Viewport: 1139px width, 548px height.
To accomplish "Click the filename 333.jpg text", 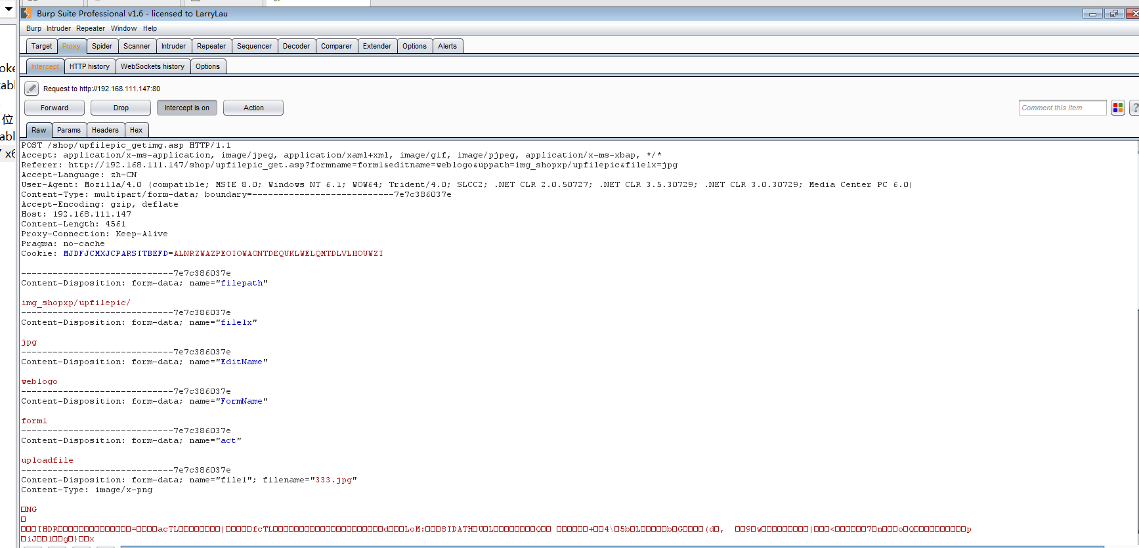I will point(333,480).
